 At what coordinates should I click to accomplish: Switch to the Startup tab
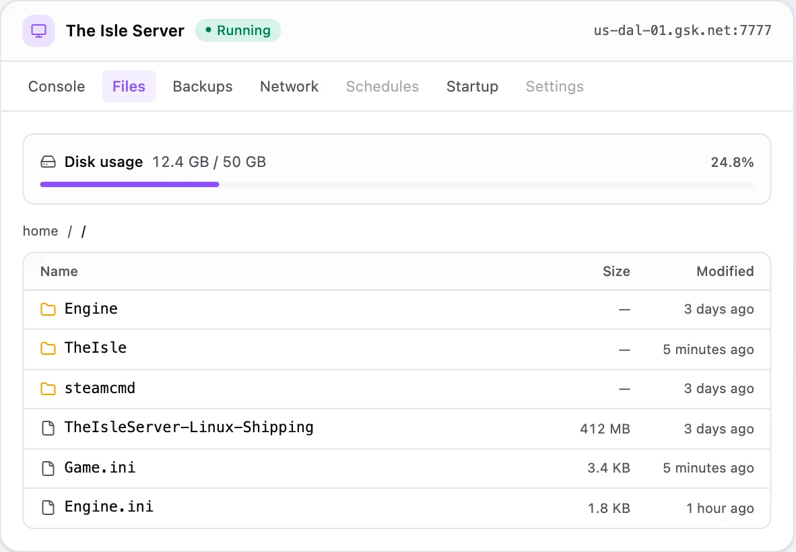[472, 86]
